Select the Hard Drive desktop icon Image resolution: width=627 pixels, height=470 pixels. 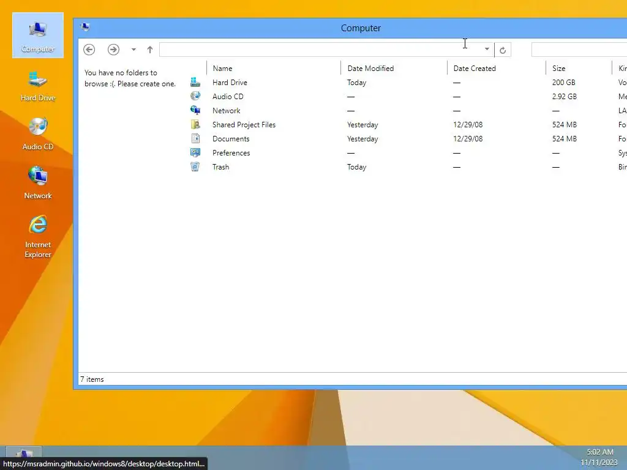coord(37,86)
